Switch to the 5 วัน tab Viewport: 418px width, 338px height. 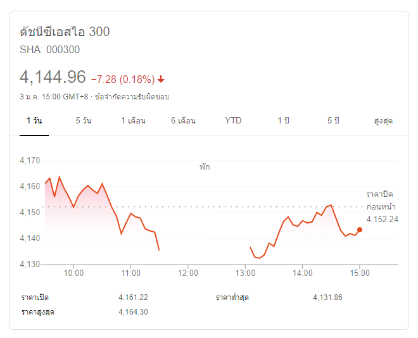click(83, 120)
